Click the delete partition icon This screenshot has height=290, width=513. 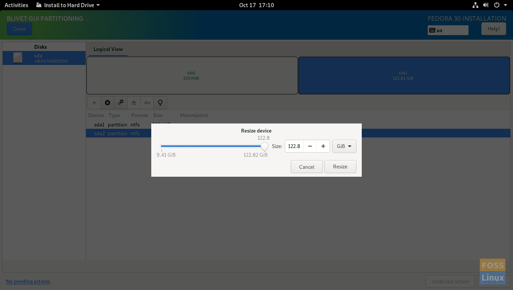click(107, 102)
